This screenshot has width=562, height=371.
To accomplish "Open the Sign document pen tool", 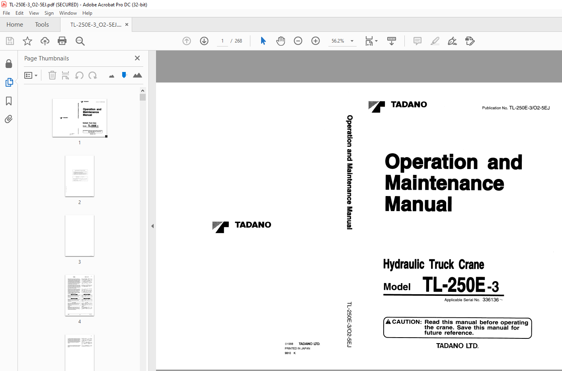I will pos(453,41).
